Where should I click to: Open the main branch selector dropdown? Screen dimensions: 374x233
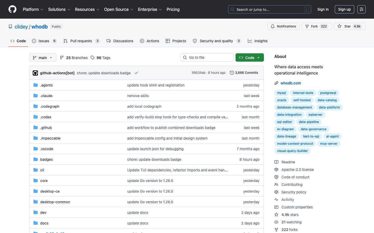[43, 57]
